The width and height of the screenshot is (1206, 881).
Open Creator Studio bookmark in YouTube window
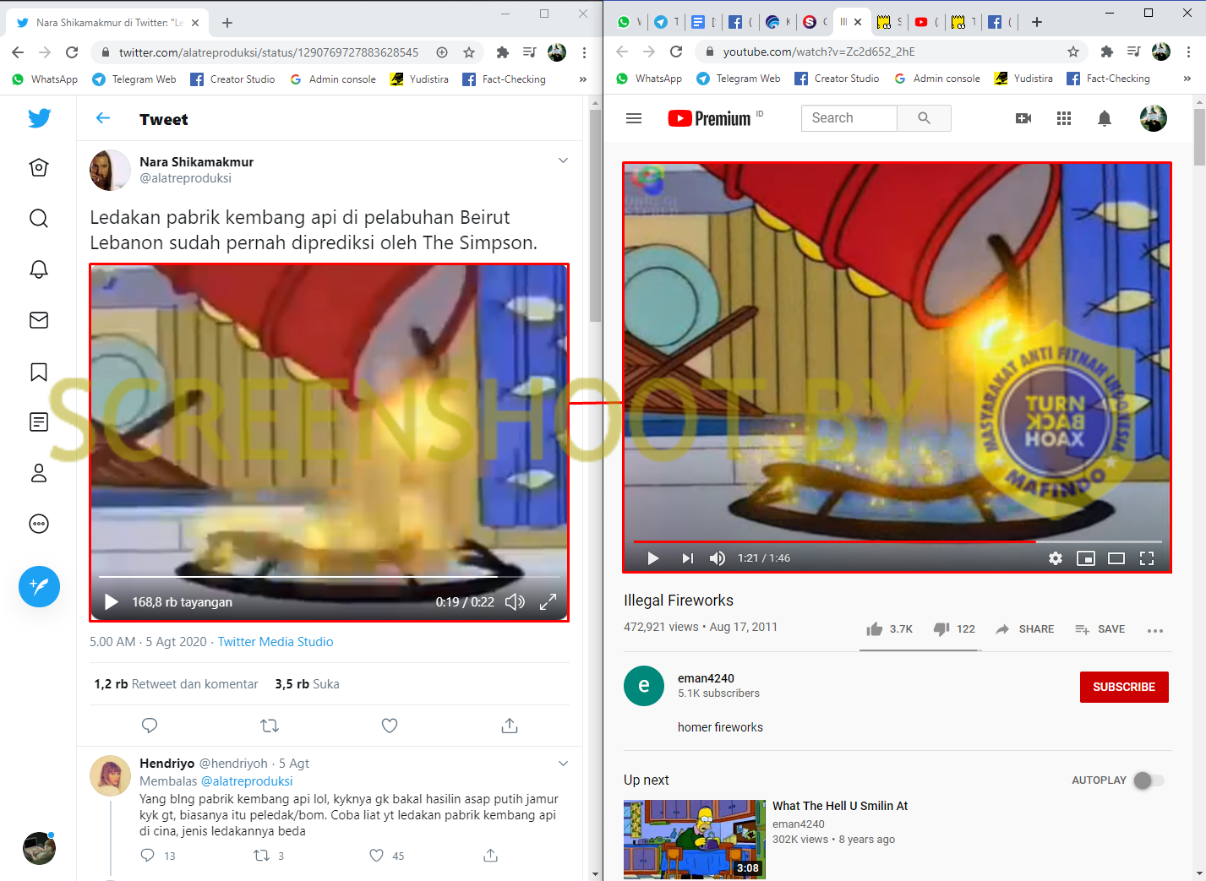pyautogui.click(x=837, y=79)
